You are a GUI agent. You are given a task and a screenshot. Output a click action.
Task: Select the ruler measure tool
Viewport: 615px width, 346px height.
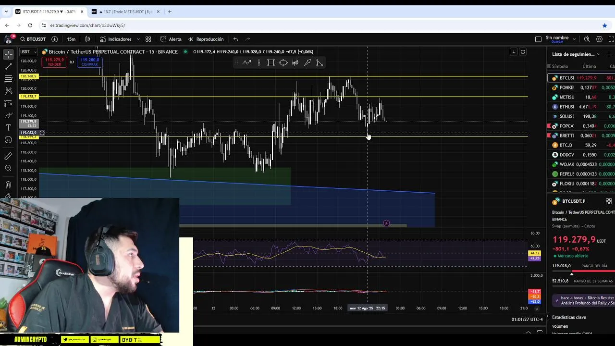tap(8, 156)
